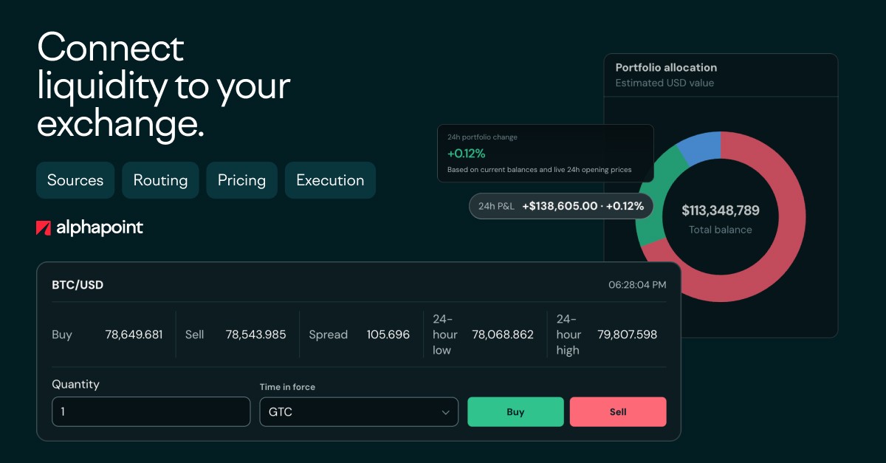Open the Pricing pill
The width and height of the screenshot is (886, 463).
[241, 180]
